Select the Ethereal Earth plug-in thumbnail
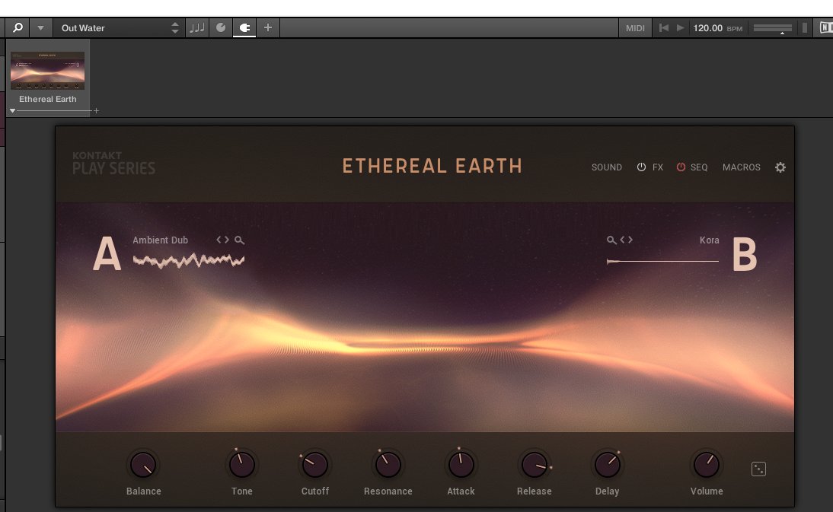The width and height of the screenshot is (833, 512). click(48, 71)
